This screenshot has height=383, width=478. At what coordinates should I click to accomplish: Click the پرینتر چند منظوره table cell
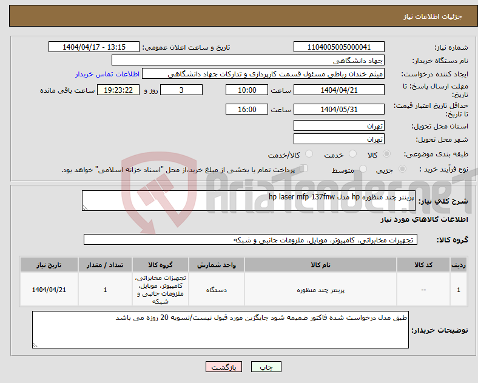(320, 290)
